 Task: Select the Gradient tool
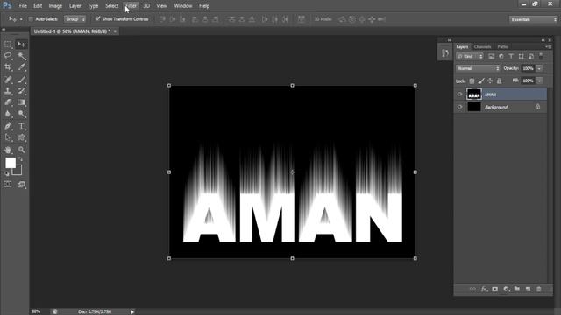[x=21, y=102]
